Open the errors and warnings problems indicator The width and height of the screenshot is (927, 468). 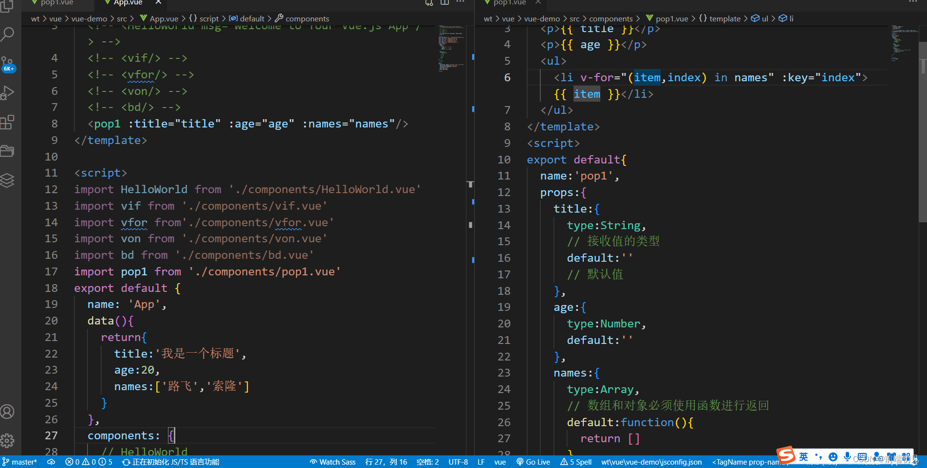pyautogui.click(x=89, y=462)
